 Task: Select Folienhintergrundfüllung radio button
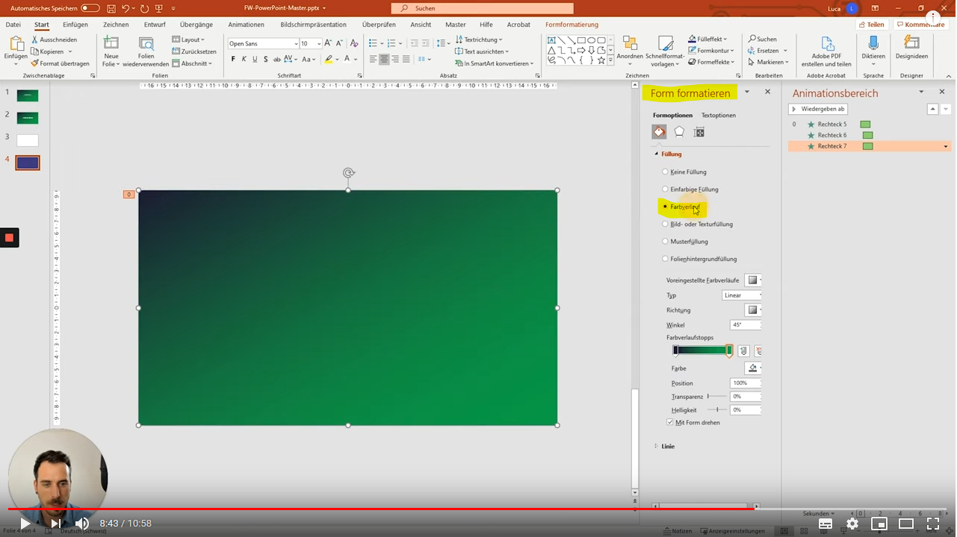click(x=665, y=259)
